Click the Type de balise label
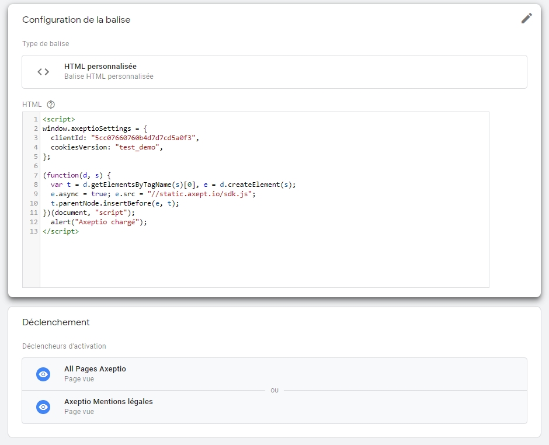Viewport: 549px width, 445px height. point(46,43)
